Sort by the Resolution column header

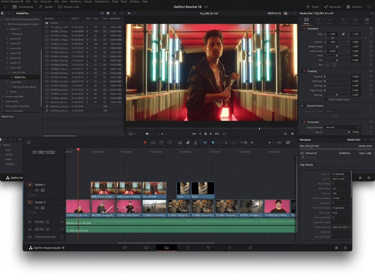115,19
